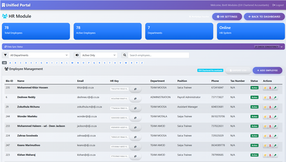Open green key action for Zahraa Sosiwala
Screen dimensions: 286x162
pyautogui.click(x=275, y=136)
